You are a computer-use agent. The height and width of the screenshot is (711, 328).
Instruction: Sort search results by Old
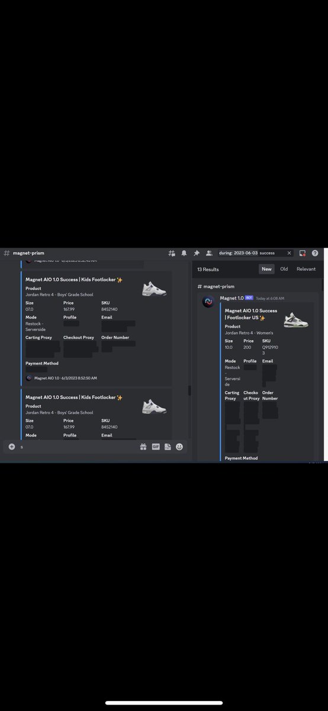click(x=284, y=269)
